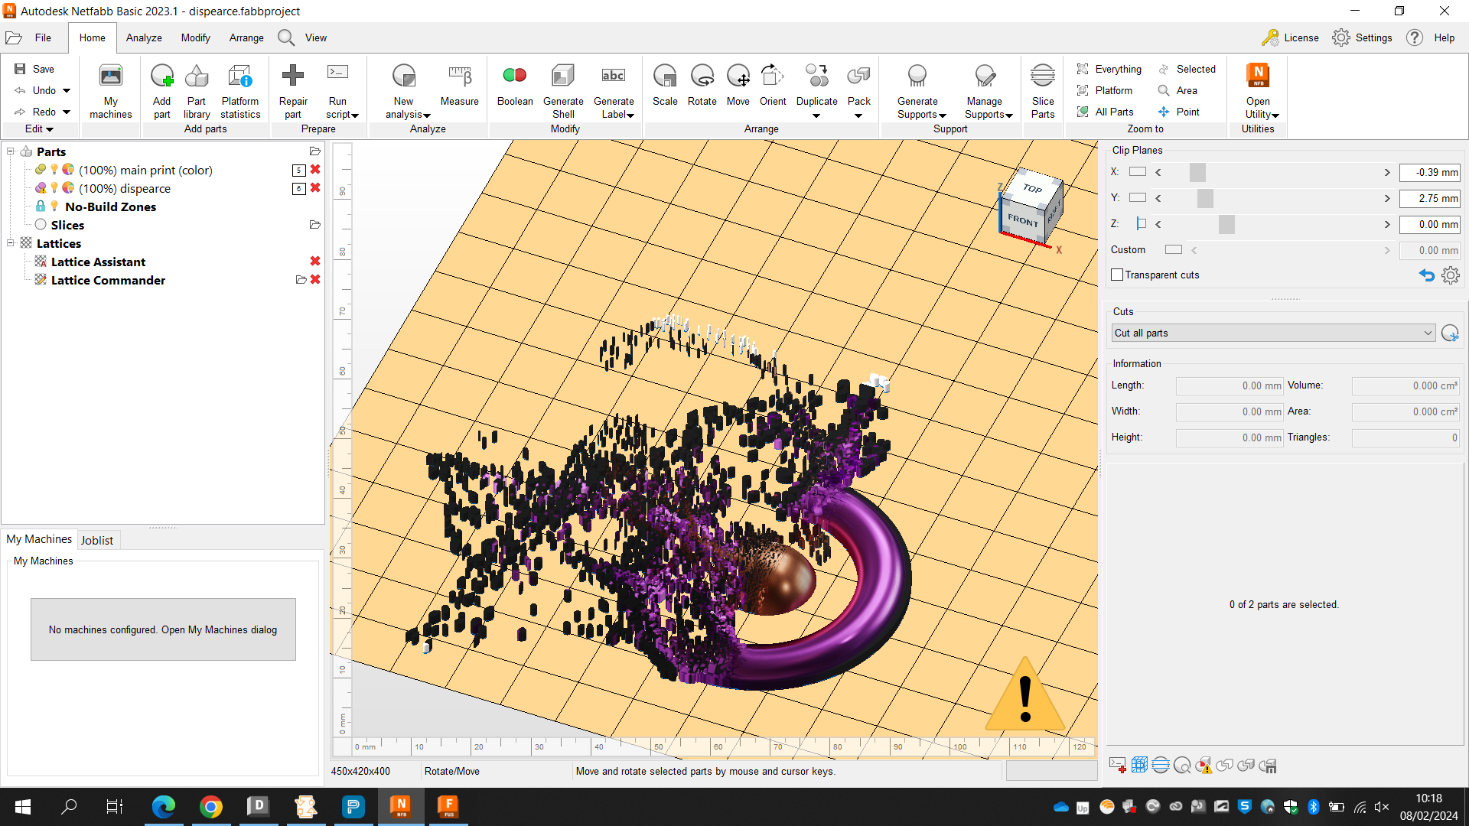
Task: Zoom to All Parts
Action: pos(1106,112)
